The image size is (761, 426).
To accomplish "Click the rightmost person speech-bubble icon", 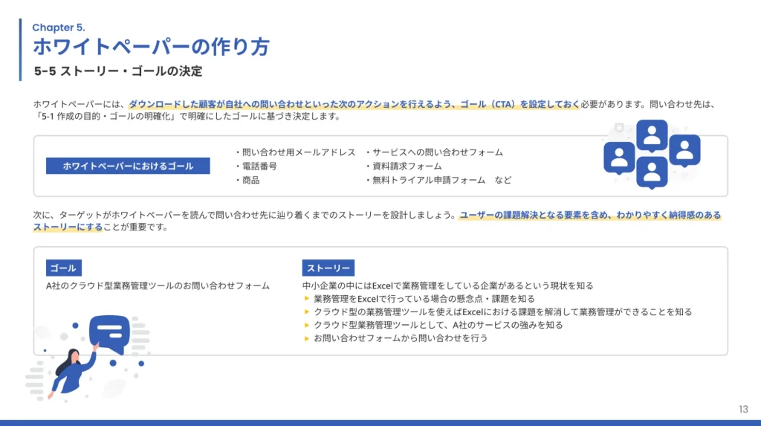I will (x=684, y=149).
